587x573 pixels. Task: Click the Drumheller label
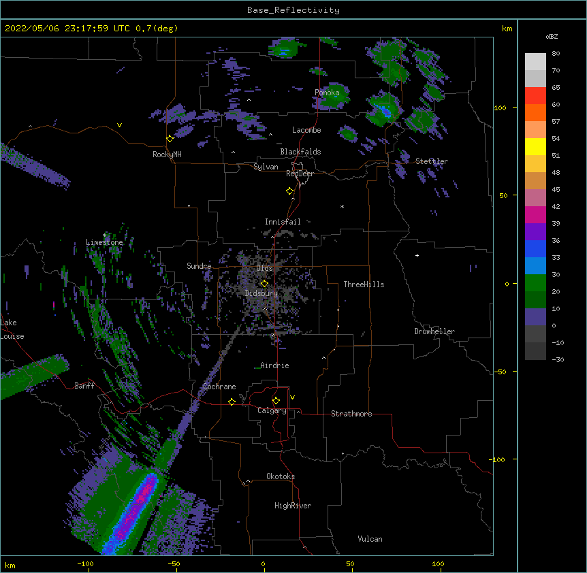(434, 331)
